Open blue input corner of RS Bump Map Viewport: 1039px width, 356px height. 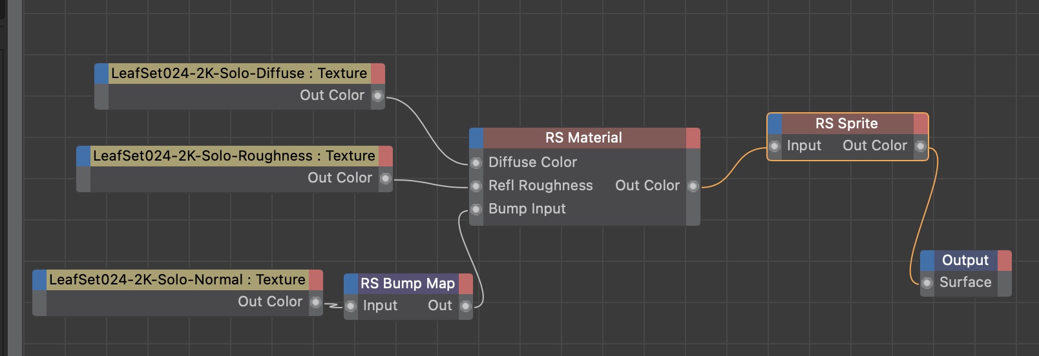[x=351, y=284]
